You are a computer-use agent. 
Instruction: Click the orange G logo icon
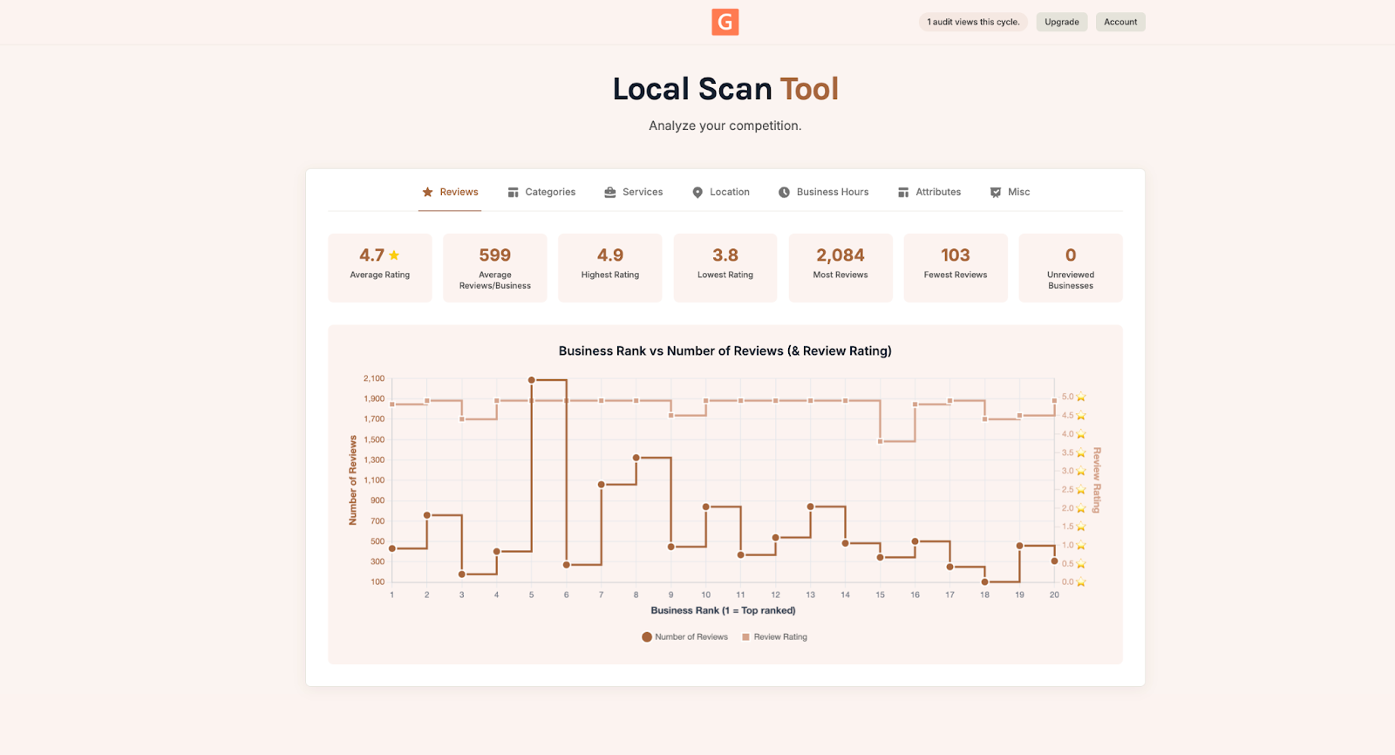click(725, 22)
